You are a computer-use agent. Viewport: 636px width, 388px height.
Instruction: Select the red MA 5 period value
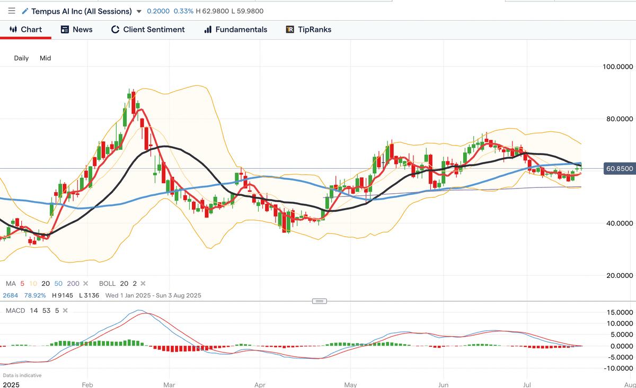pyautogui.click(x=22, y=284)
